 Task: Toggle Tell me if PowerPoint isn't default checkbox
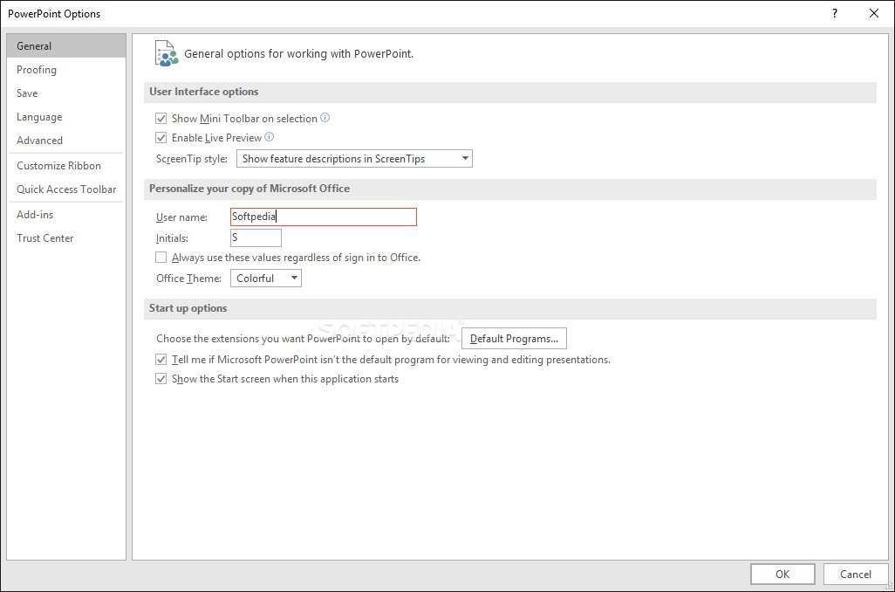coord(161,360)
